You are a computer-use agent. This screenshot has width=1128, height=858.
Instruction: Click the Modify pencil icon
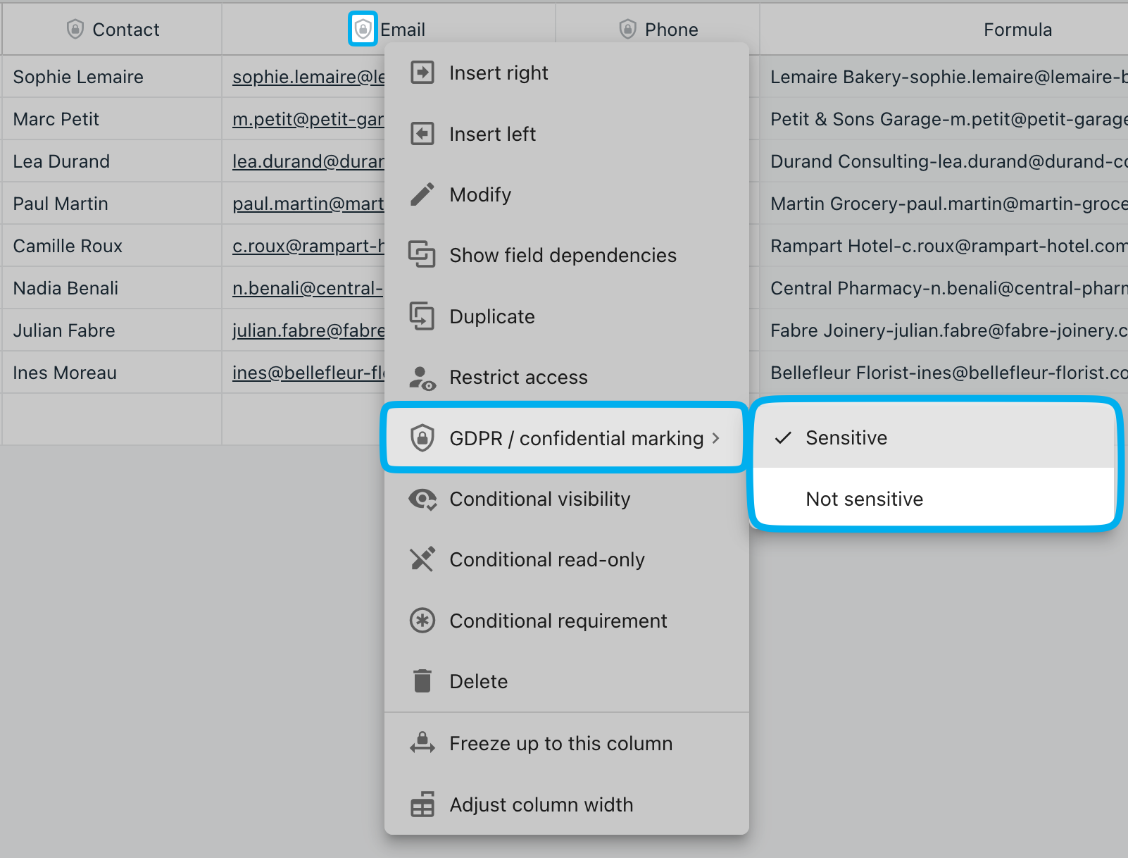click(422, 194)
